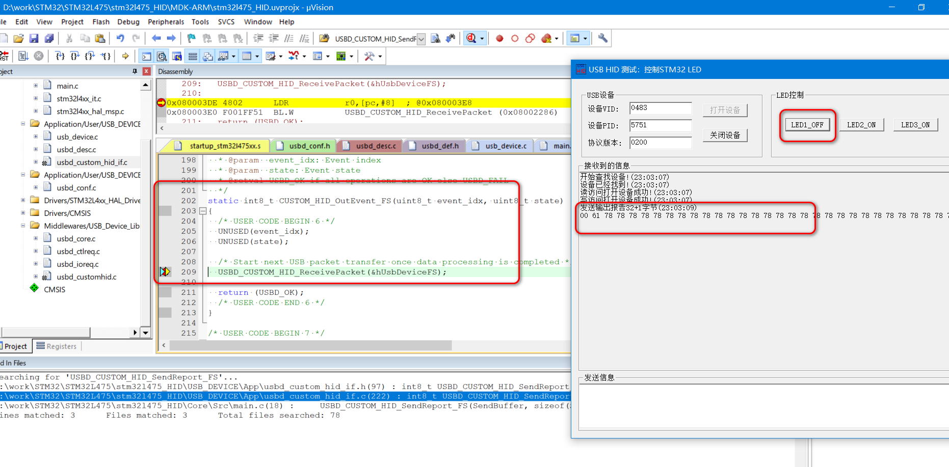949x467 pixels.
Task: Click the Undo icon in the toolbar
Action: pyautogui.click(x=121, y=38)
